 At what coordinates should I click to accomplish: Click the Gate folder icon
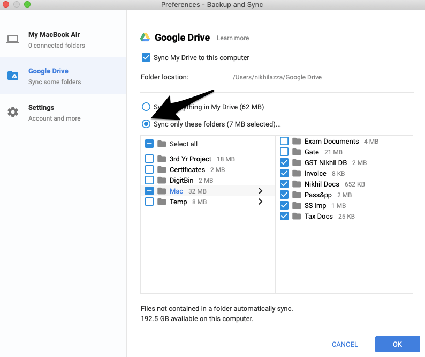pyautogui.click(x=297, y=152)
